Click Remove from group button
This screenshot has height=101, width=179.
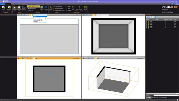pos(59,11)
